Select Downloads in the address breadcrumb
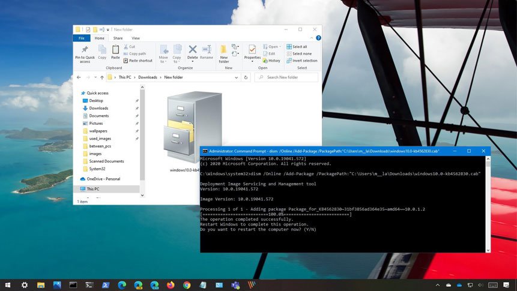517x291 pixels. tap(147, 77)
